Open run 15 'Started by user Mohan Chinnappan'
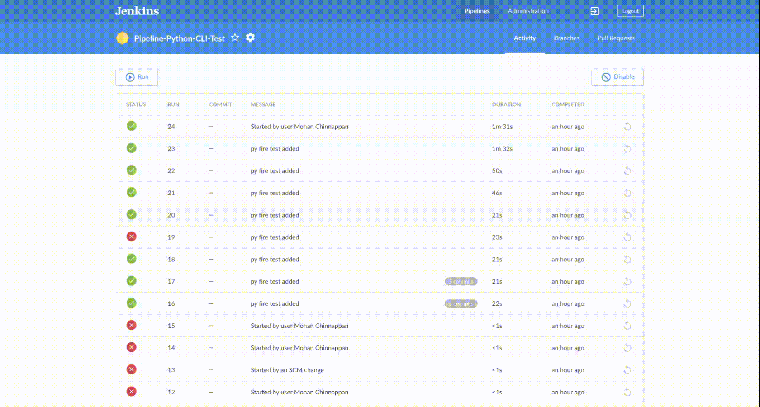760x407 pixels. click(x=299, y=326)
